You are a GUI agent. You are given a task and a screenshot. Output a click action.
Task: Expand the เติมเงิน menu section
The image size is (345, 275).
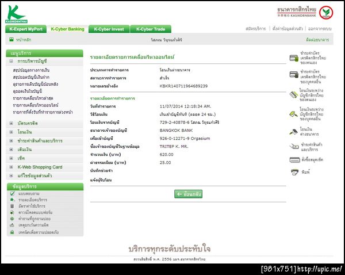pyautogui.click(x=11, y=150)
